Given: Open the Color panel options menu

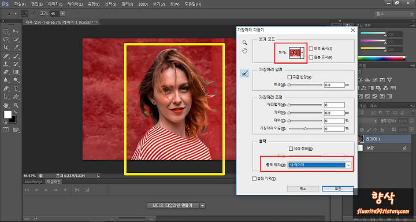Looking at the screenshot, I should coord(413,25).
